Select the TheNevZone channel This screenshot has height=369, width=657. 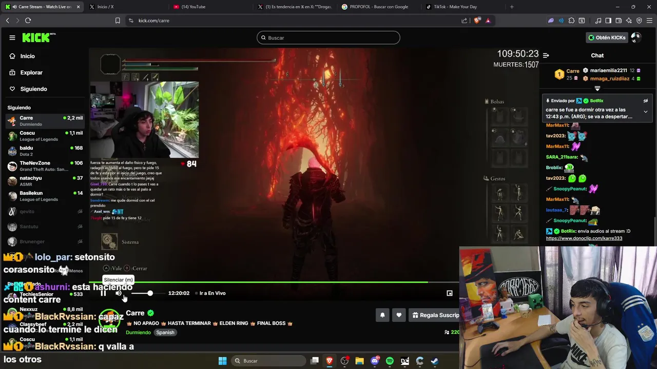click(x=45, y=166)
